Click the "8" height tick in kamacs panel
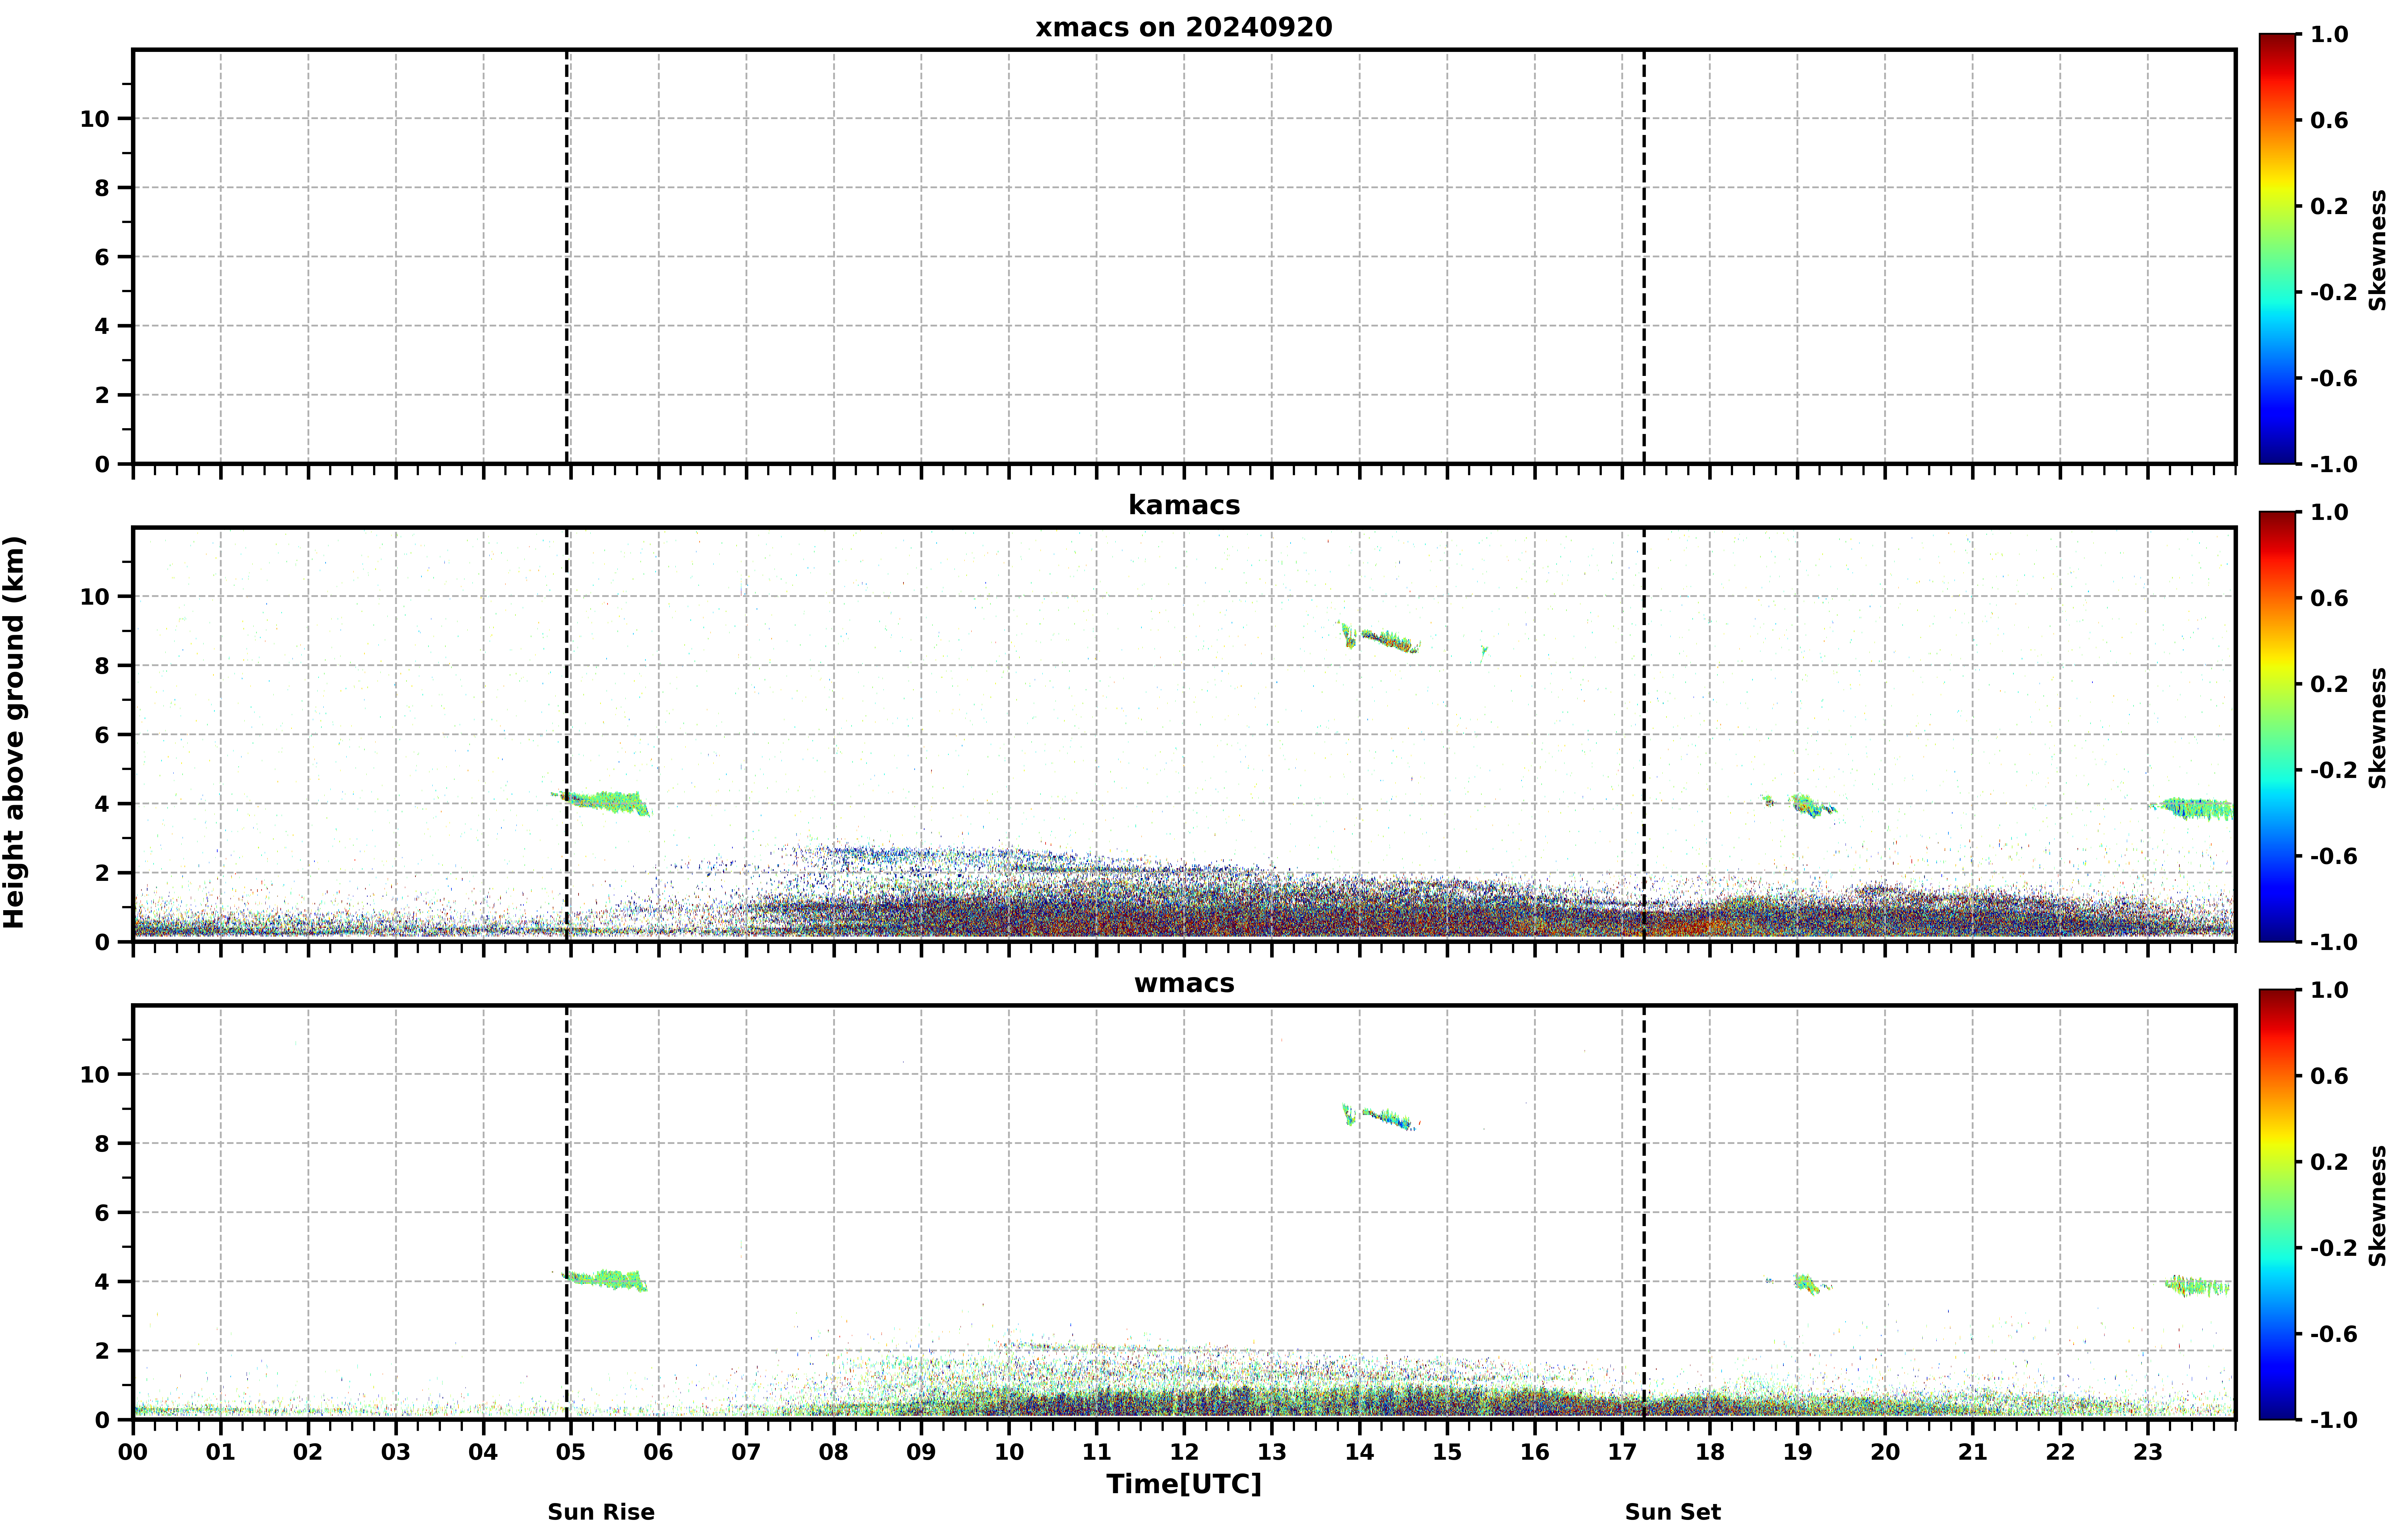This screenshot has height=1540, width=2404. pos(102,666)
